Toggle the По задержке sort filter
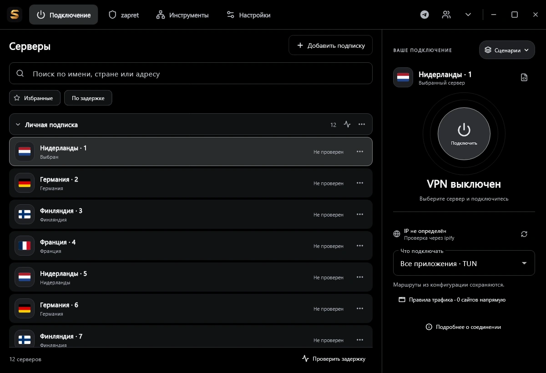The image size is (546, 373). pos(88,98)
